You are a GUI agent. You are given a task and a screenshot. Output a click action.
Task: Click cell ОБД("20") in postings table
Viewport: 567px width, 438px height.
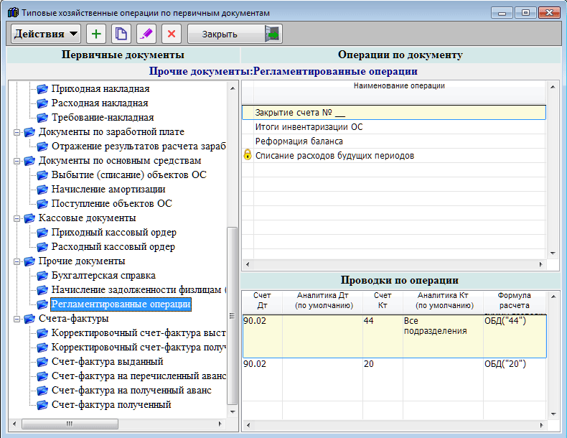pyautogui.click(x=515, y=379)
